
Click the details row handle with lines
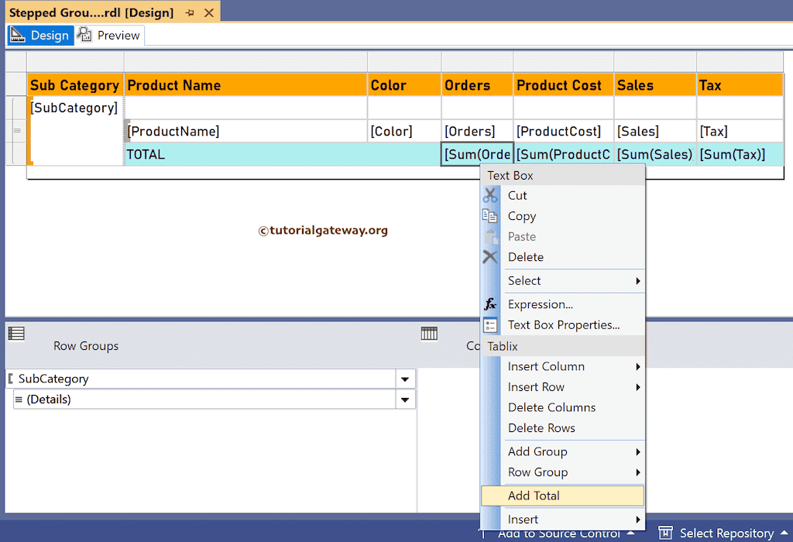tap(17, 131)
